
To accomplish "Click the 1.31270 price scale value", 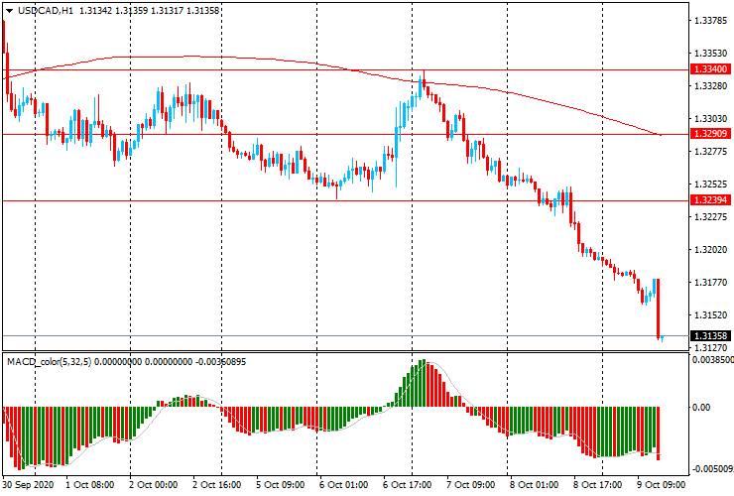I will tap(711, 348).
